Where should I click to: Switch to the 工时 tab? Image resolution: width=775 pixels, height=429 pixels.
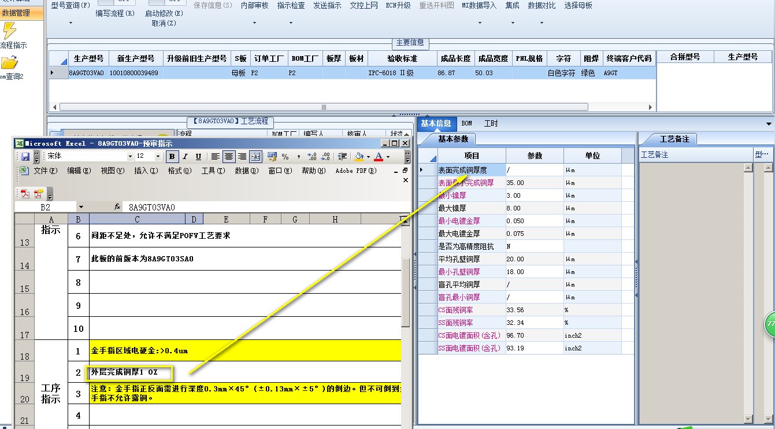point(491,123)
